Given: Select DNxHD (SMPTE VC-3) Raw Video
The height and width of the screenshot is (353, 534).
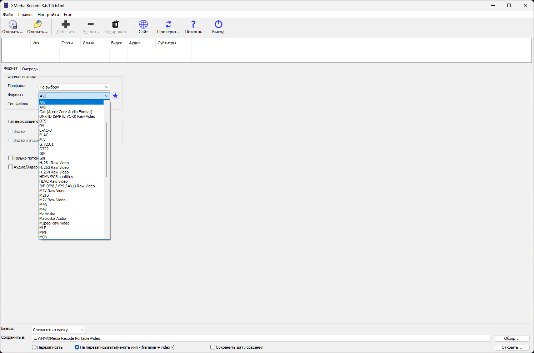Looking at the screenshot, I should pyautogui.click(x=71, y=116).
